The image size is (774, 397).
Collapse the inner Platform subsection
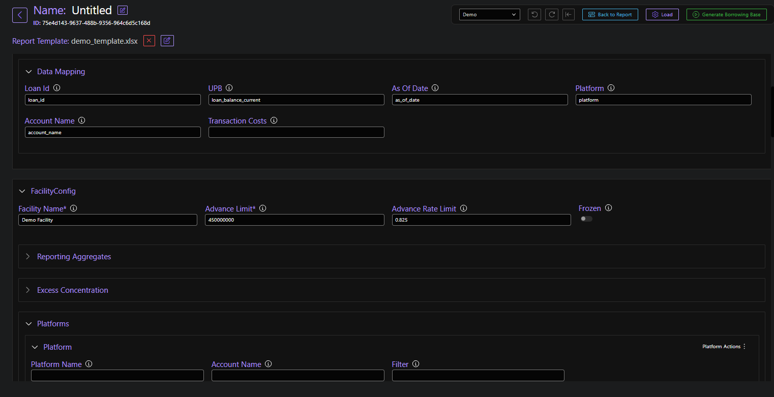(x=35, y=347)
